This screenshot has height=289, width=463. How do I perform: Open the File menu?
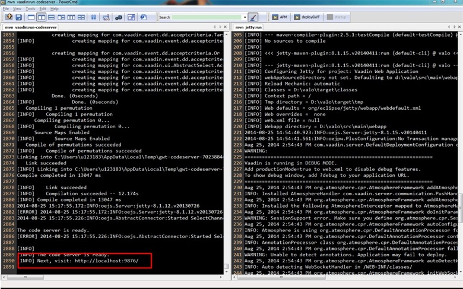[x=5, y=9]
